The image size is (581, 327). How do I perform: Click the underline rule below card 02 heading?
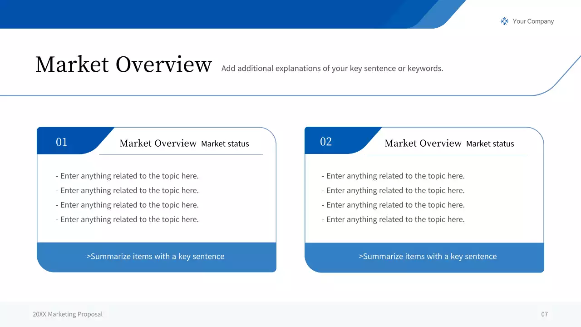(446, 155)
